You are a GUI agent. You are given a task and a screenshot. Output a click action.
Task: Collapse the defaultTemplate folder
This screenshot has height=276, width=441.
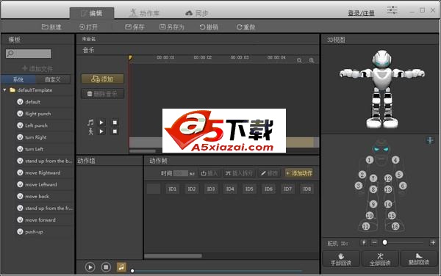tap(4, 90)
